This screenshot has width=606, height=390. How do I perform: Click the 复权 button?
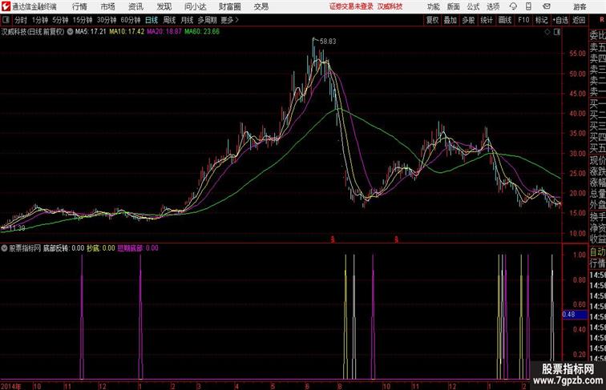432,20
